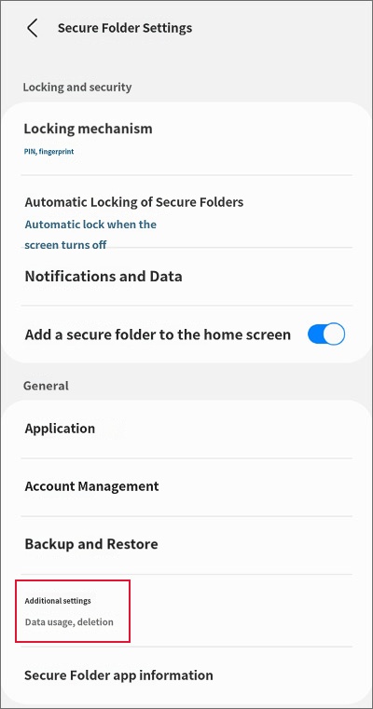Open Notifications and Data
373x709 pixels.
coord(186,277)
